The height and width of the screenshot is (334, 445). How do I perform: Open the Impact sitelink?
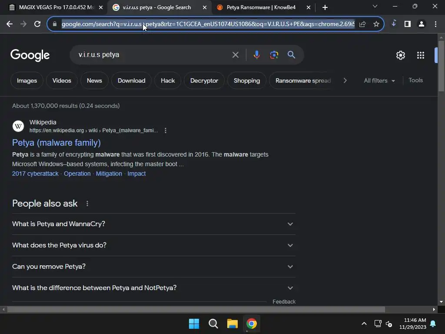click(136, 174)
